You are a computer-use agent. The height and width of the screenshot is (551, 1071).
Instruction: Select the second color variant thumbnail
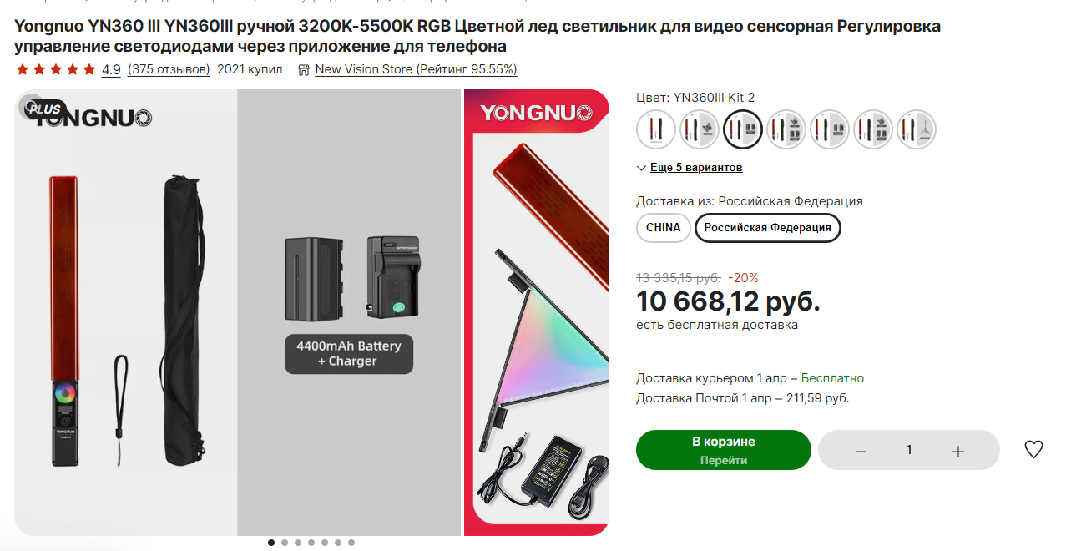pyautogui.click(x=700, y=129)
